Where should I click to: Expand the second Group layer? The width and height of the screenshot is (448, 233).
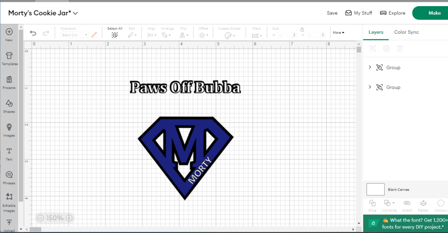tap(370, 87)
